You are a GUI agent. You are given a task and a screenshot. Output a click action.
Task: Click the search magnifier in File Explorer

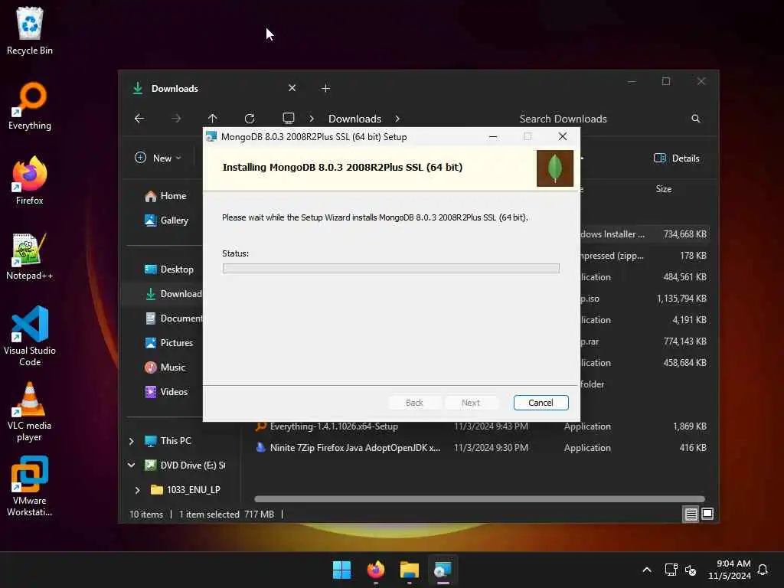[x=695, y=119]
